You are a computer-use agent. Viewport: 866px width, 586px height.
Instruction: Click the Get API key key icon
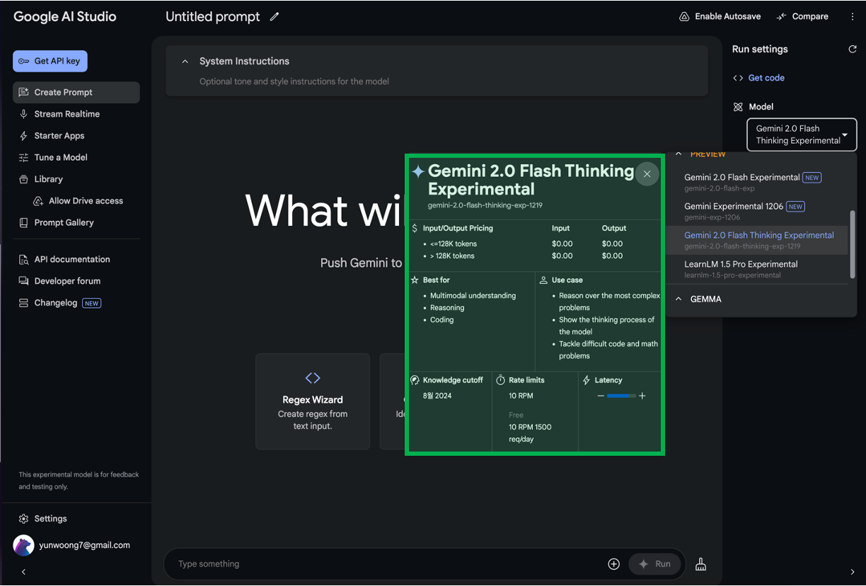24,61
